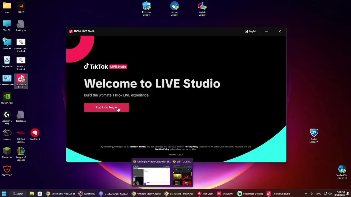Open Microsoft Store from the taskbar

point(40,194)
